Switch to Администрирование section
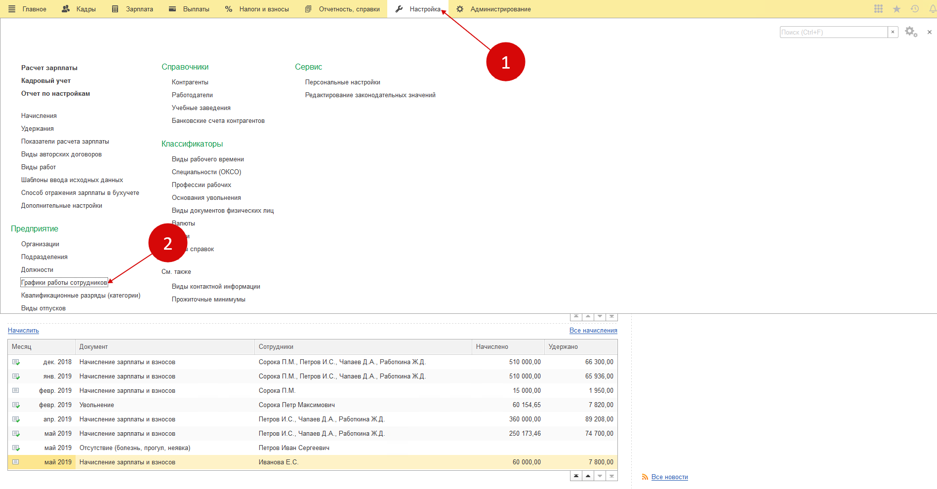Screen dimensions: 937x489 (x=500, y=9)
